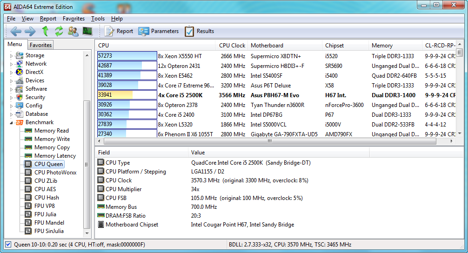468x253 pixels.
Task: Open the Tools menu
Action: (x=98, y=19)
